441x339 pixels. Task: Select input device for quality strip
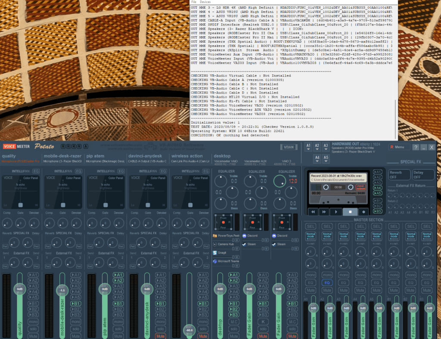pos(20,162)
